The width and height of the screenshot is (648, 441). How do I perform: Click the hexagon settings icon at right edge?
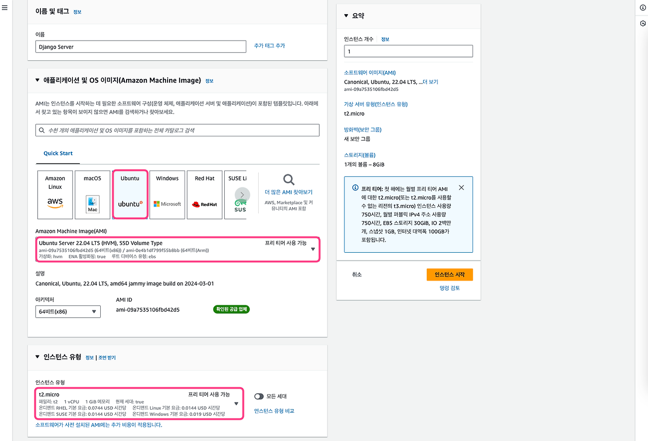coord(643,23)
